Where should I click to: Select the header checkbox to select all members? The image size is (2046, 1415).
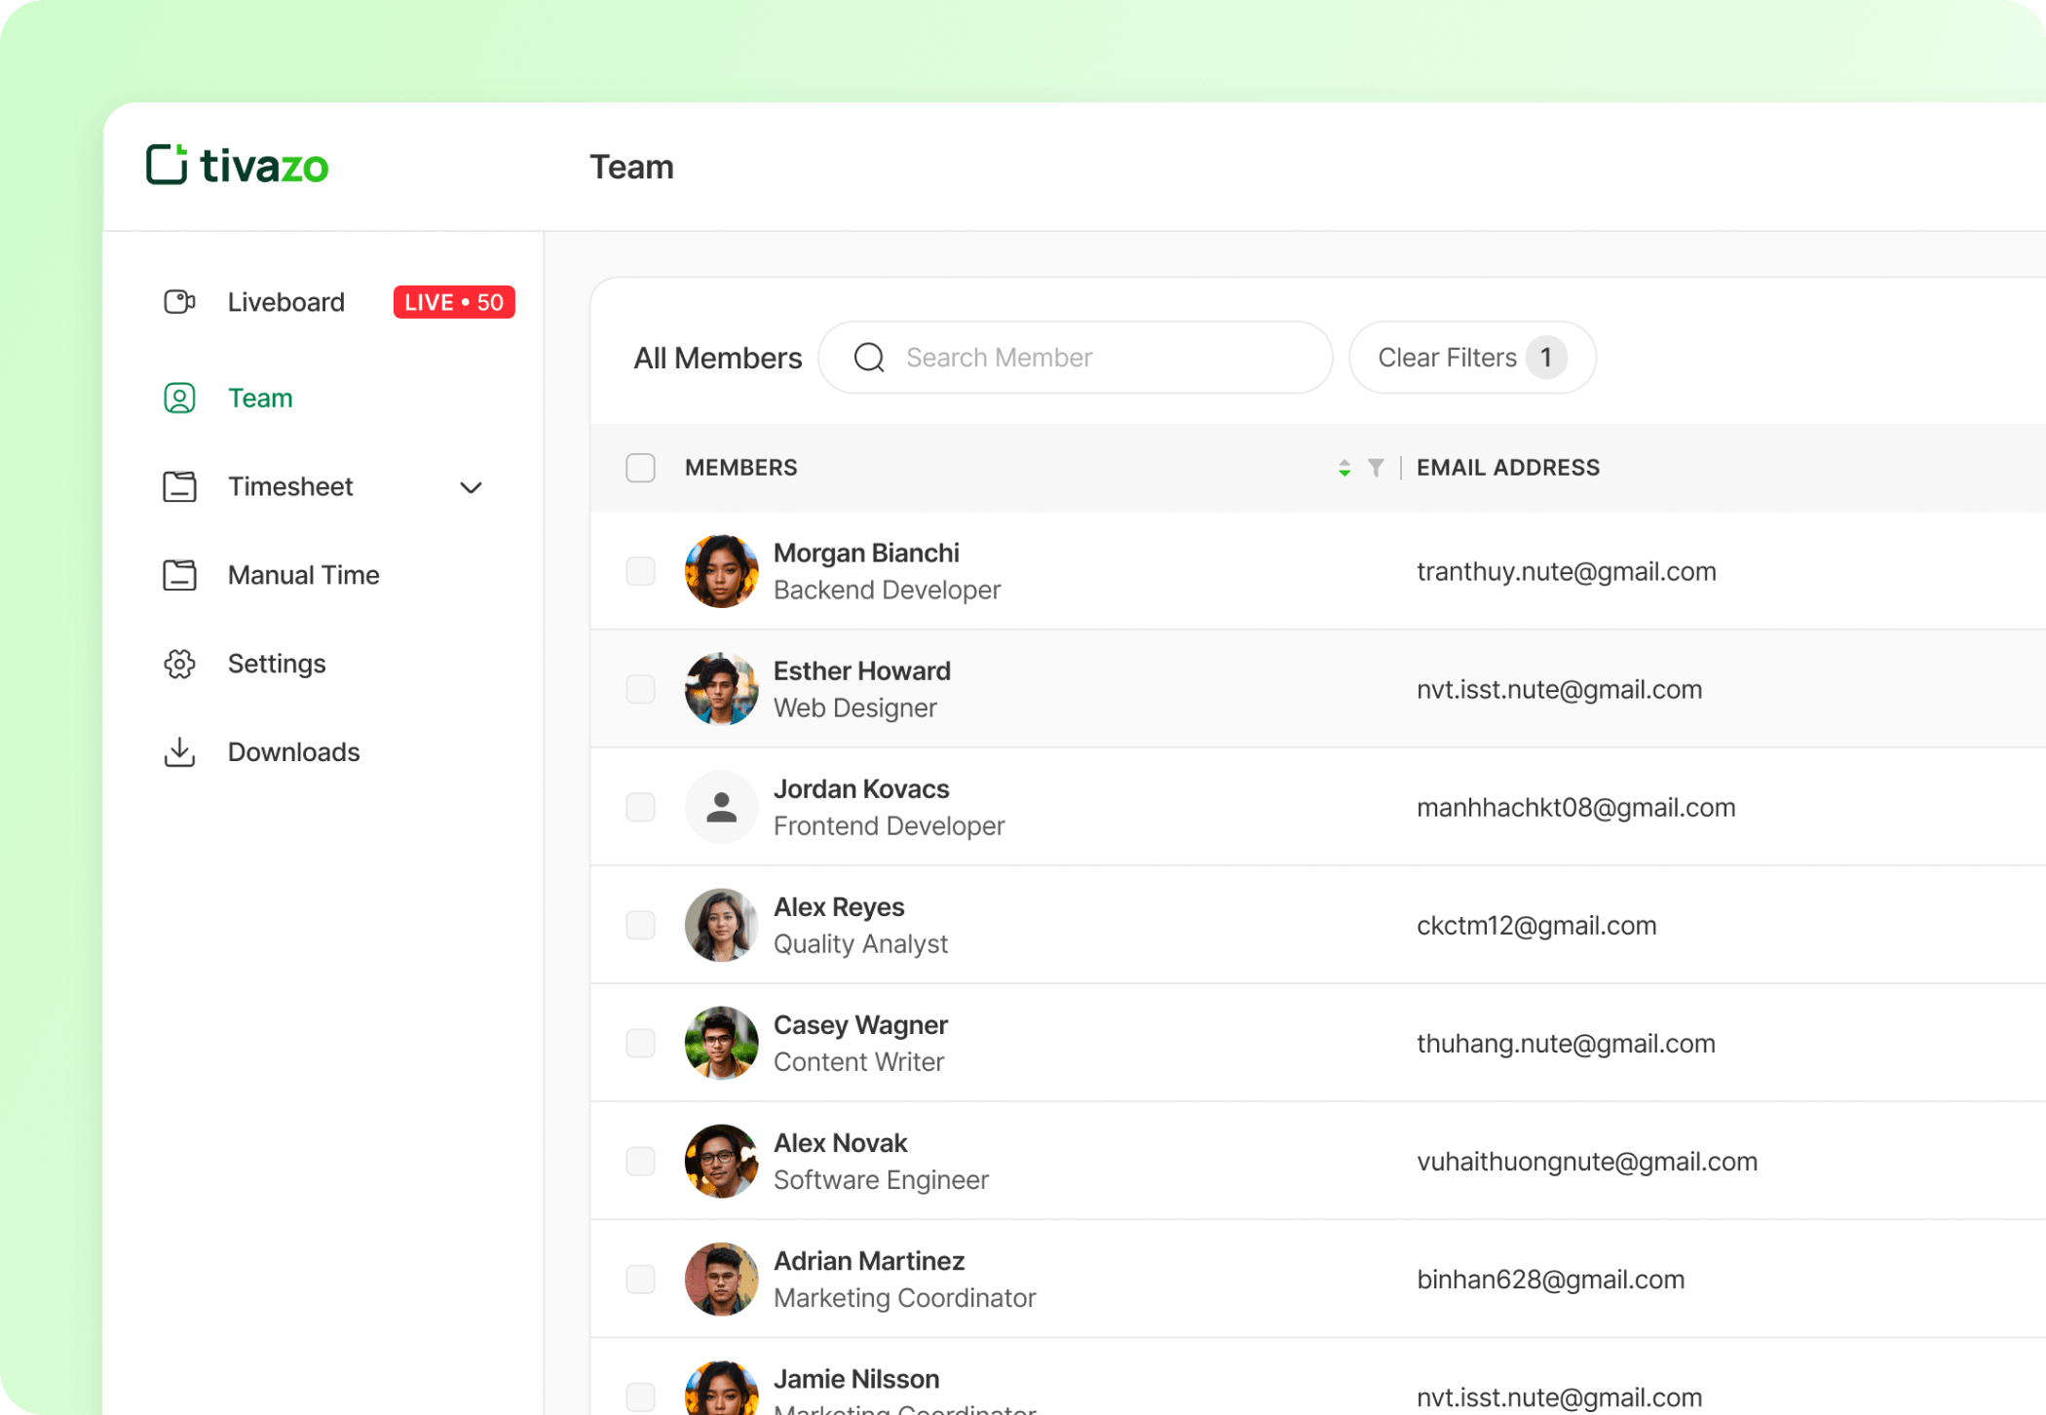[640, 468]
